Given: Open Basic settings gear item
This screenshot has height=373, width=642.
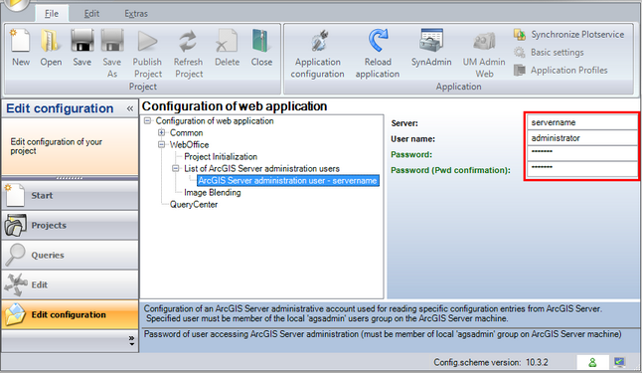Looking at the screenshot, I should point(549,53).
